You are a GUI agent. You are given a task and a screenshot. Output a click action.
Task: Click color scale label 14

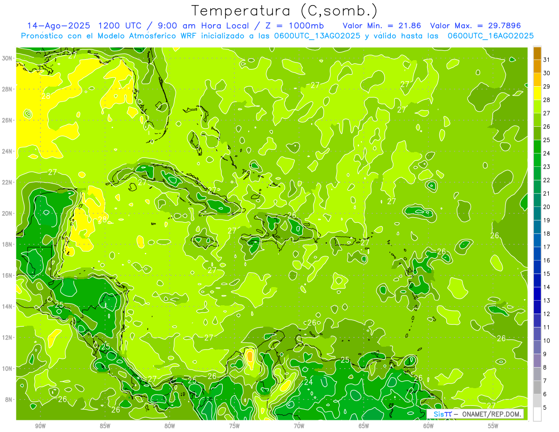click(547, 287)
